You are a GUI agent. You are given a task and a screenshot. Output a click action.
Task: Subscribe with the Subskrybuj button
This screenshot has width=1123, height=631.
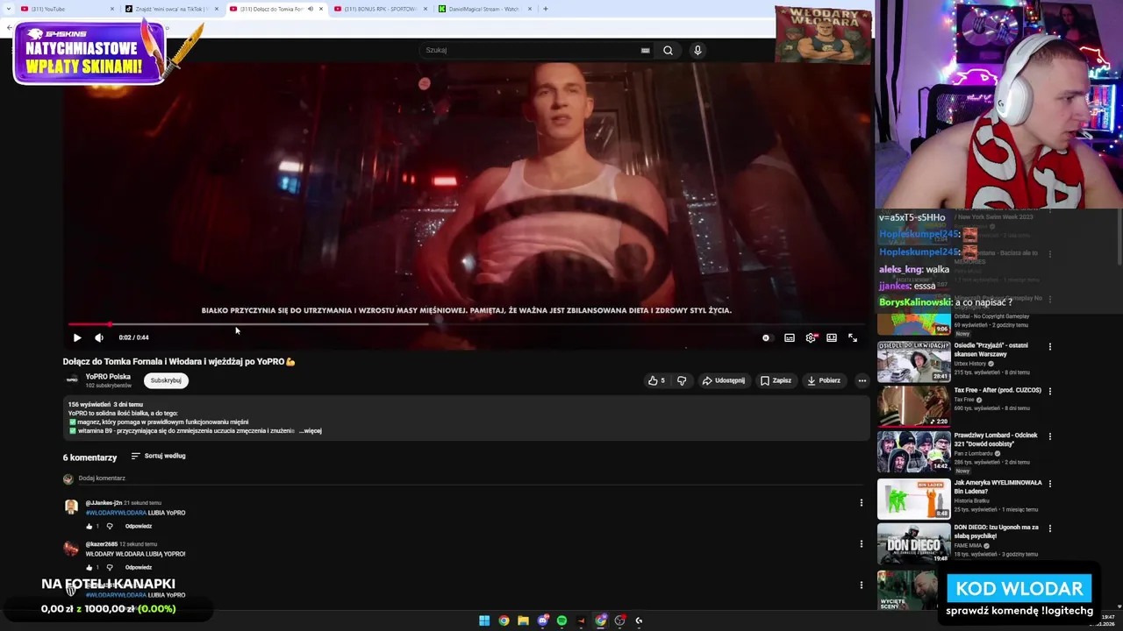(x=166, y=380)
